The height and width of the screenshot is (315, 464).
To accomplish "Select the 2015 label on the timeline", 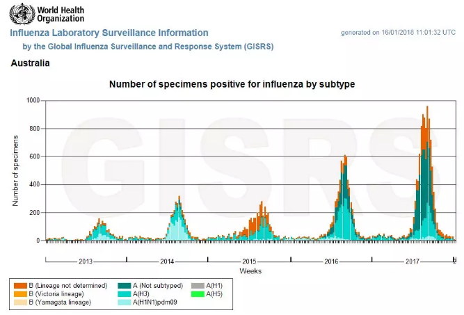I will pos(249,261).
